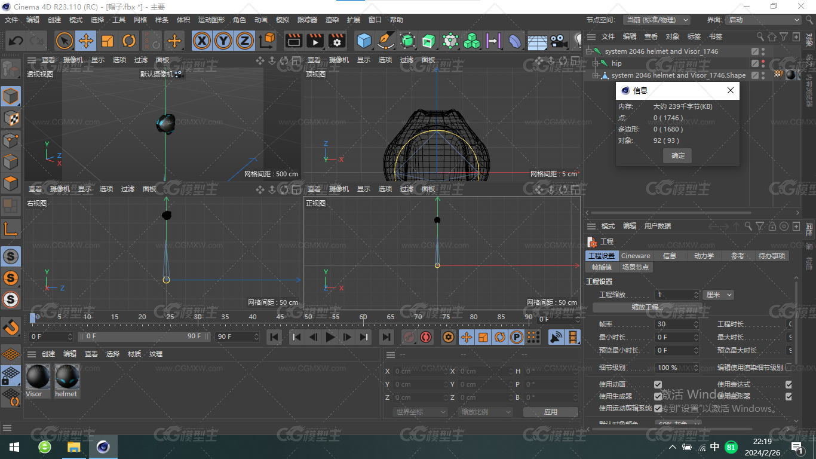816x459 pixels.
Task: Toggle record active objects keyframe button
Action: [409, 337]
